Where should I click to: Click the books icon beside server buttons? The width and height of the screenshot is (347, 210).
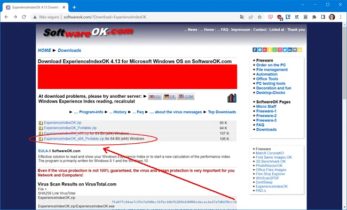(x=232, y=98)
